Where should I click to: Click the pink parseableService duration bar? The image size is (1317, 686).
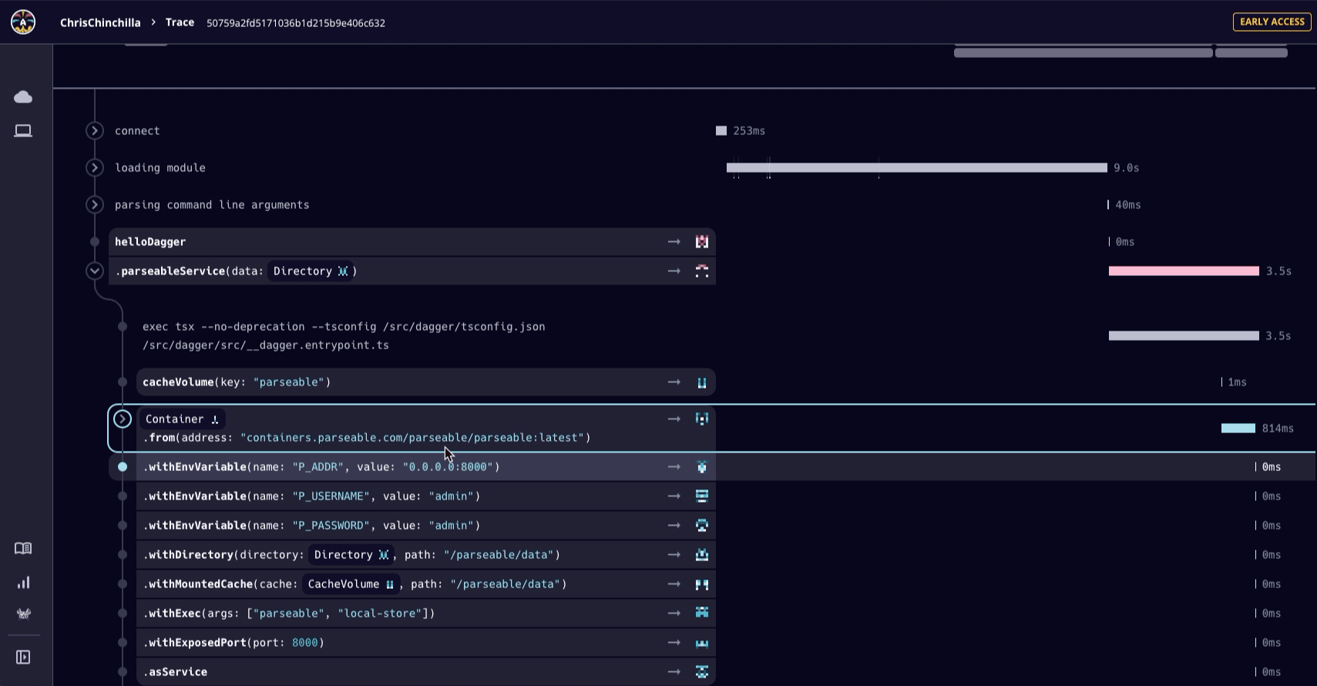(1183, 271)
